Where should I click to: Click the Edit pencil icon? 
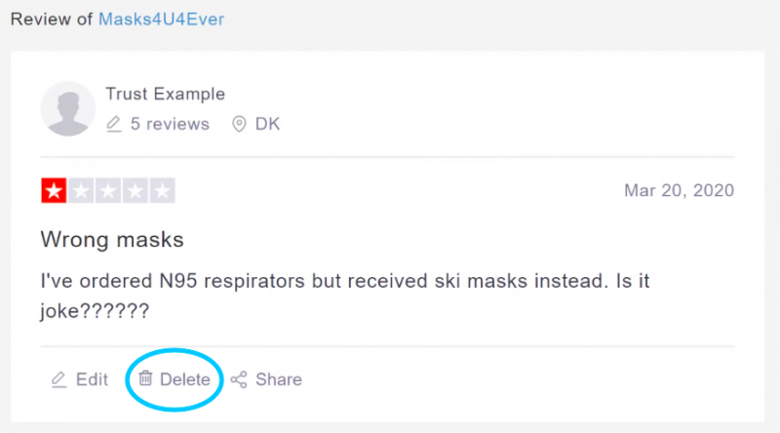coord(58,379)
